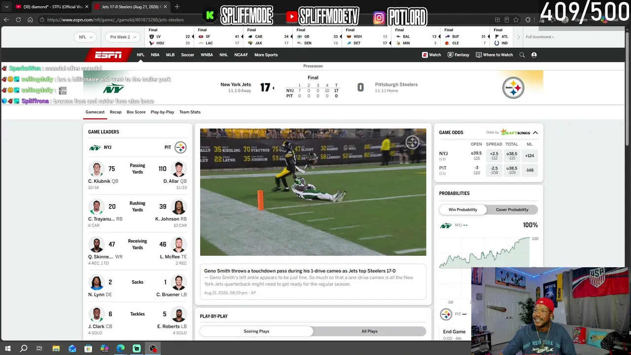Open the Recap tab

(x=115, y=112)
